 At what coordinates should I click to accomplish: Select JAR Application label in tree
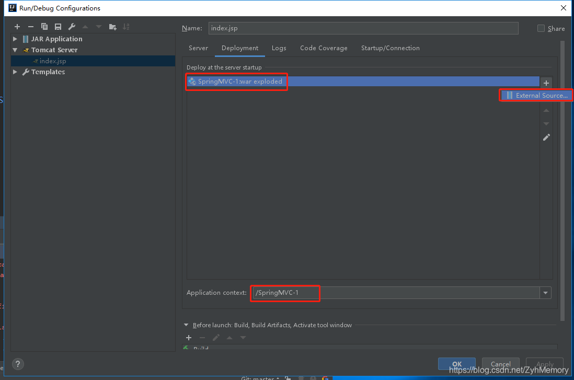pos(57,39)
